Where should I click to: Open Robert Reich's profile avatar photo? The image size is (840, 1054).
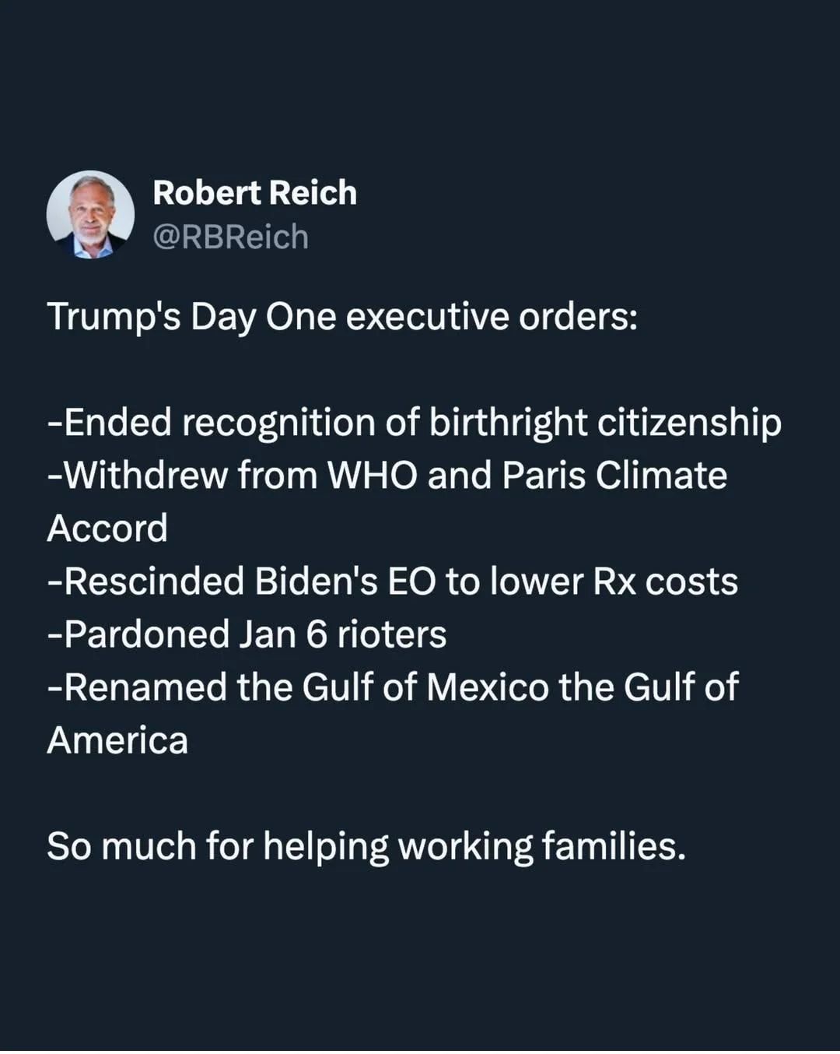coord(90,215)
